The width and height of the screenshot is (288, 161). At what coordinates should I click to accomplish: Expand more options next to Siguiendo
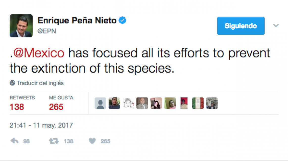click(x=276, y=25)
